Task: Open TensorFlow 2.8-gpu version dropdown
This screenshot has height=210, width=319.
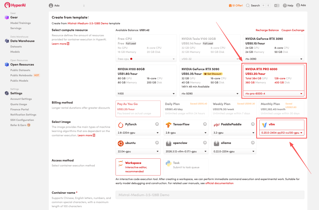Action: click(186, 133)
